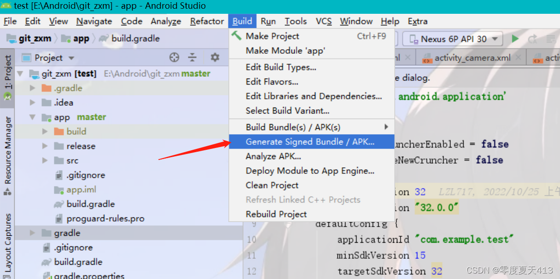The width and height of the screenshot is (560, 279).
Task: Expand the src folder
Action: coord(45,160)
